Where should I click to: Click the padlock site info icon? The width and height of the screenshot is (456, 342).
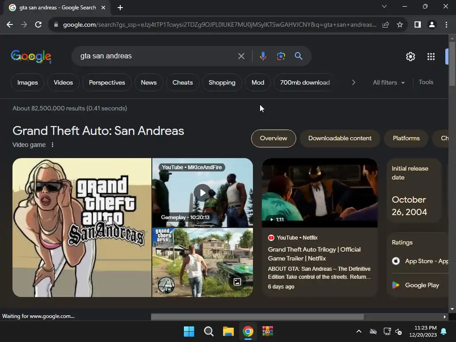coord(56,25)
